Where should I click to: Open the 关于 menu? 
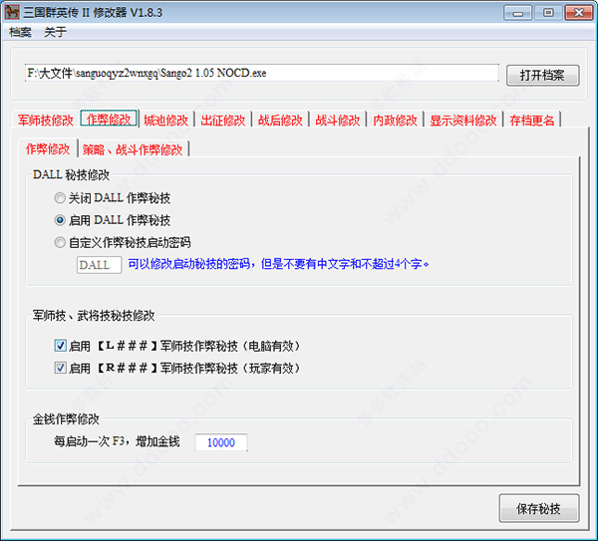(x=55, y=32)
